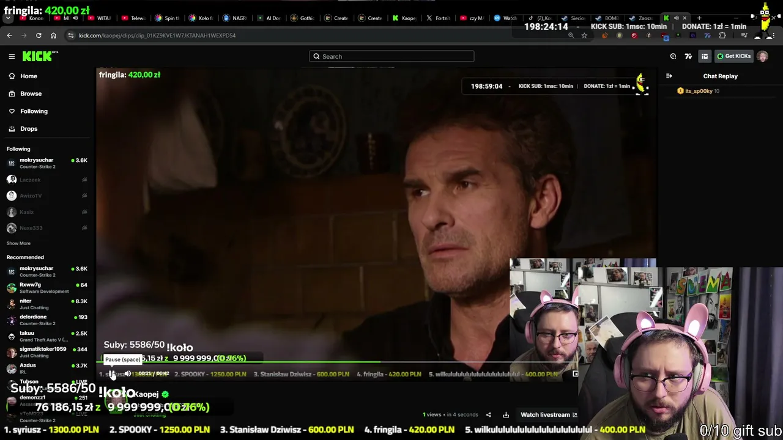Open Drops in the sidebar
The height and width of the screenshot is (440, 783).
(29, 129)
